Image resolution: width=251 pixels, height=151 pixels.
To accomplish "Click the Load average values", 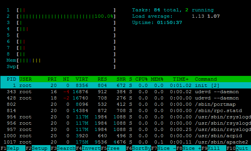I will (206, 17).
